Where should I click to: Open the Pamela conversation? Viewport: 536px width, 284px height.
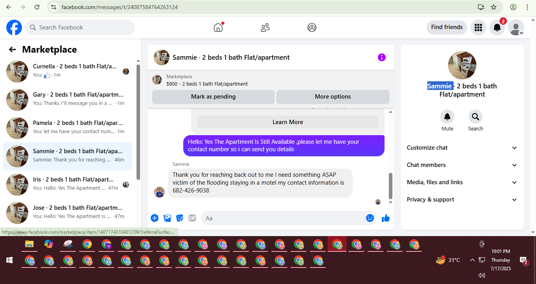67,128
